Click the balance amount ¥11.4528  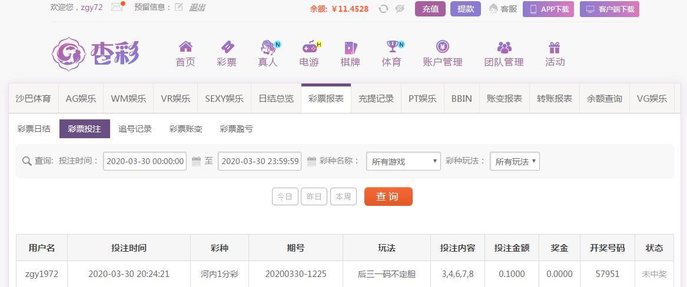point(350,9)
